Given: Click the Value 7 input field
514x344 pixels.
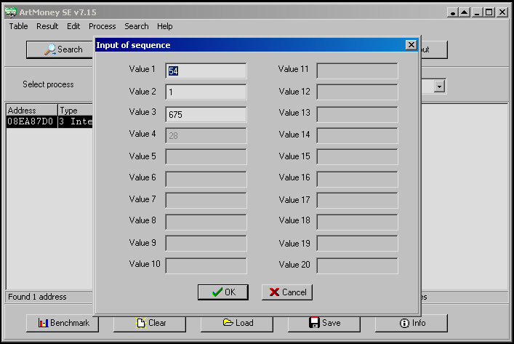Looking at the screenshot, I should coord(206,201).
